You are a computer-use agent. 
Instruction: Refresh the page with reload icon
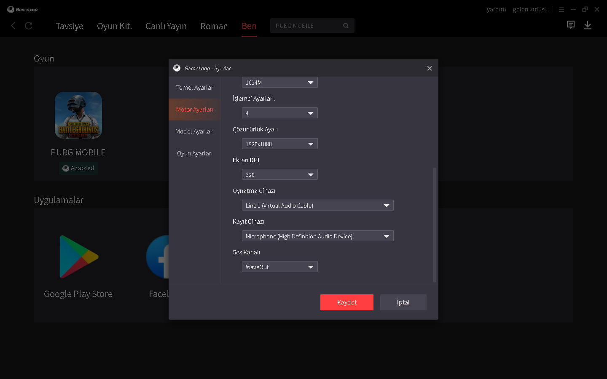[x=29, y=26]
